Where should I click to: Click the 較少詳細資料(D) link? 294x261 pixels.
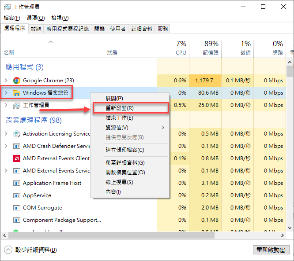pyautogui.click(x=36, y=250)
